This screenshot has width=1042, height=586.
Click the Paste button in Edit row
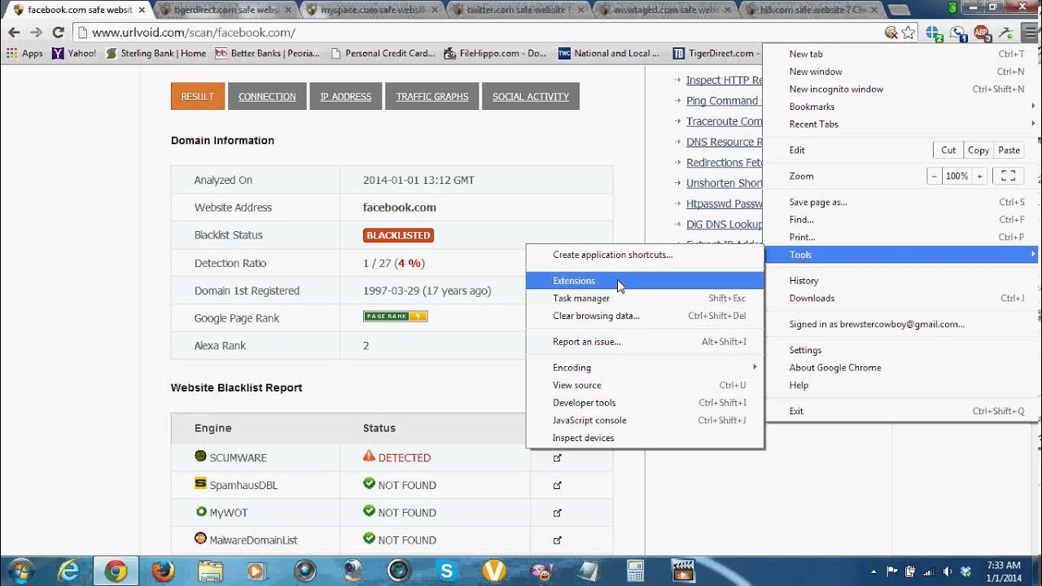[1009, 150]
